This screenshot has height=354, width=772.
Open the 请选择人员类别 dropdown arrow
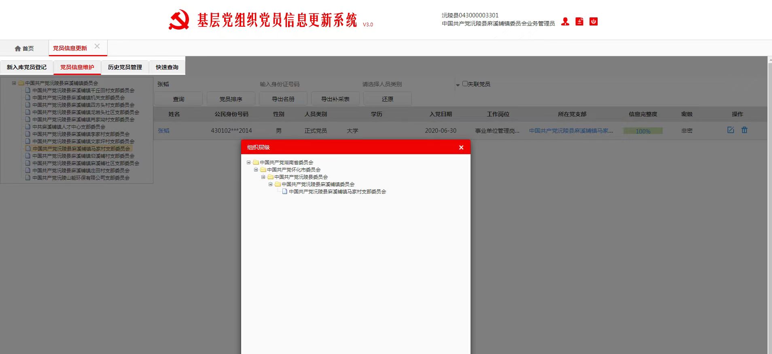click(458, 85)
